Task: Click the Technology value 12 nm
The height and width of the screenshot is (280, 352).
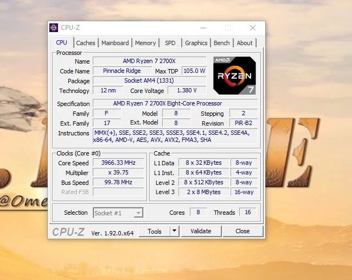Action: 108,90
